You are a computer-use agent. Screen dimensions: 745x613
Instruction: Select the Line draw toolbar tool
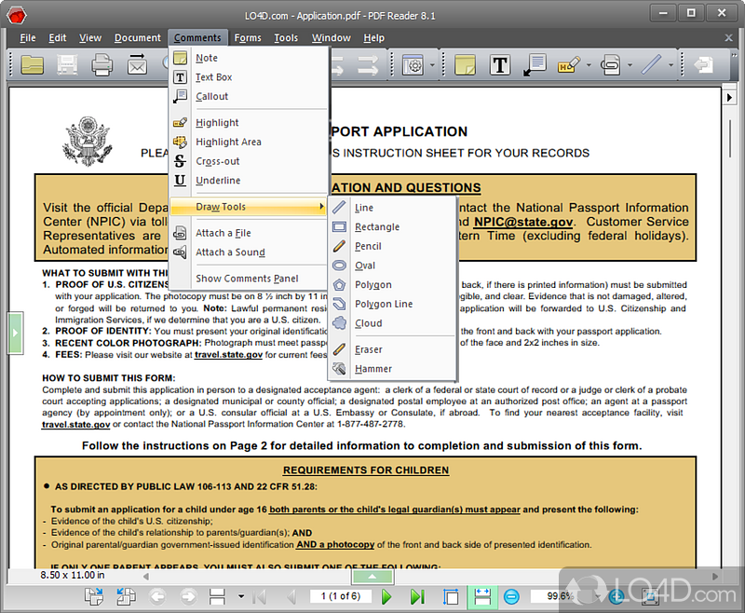pos(651,65)
